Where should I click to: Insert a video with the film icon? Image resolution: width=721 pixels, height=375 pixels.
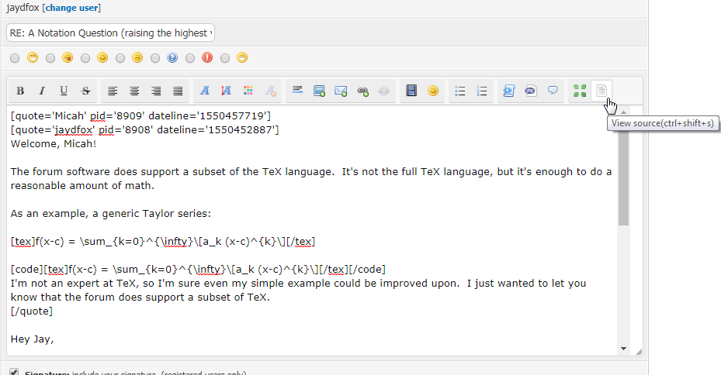click(x=411, y=91)
